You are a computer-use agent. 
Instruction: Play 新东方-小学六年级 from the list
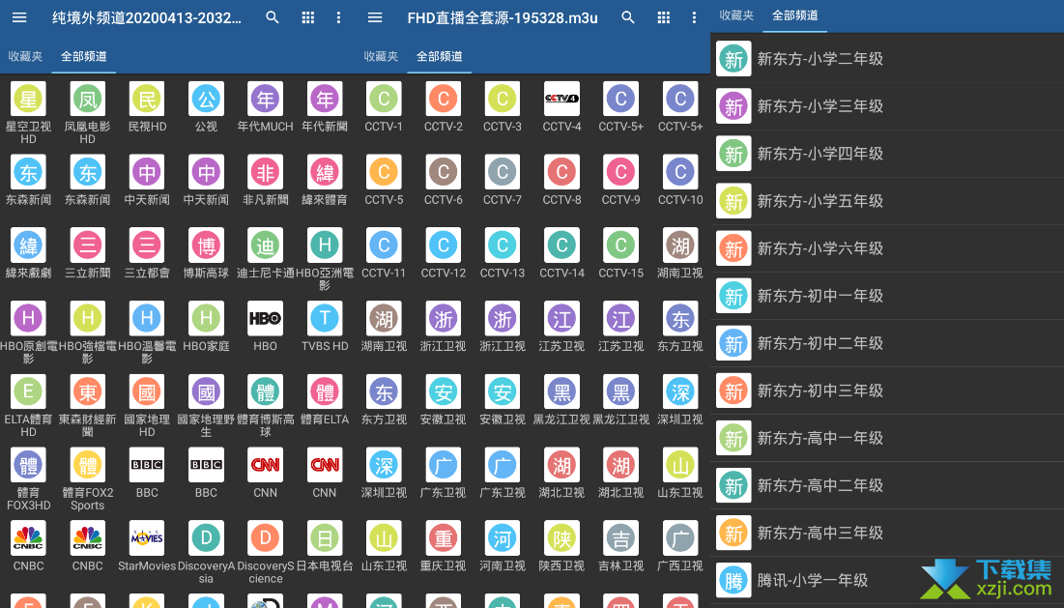click(x=887, y=248)
